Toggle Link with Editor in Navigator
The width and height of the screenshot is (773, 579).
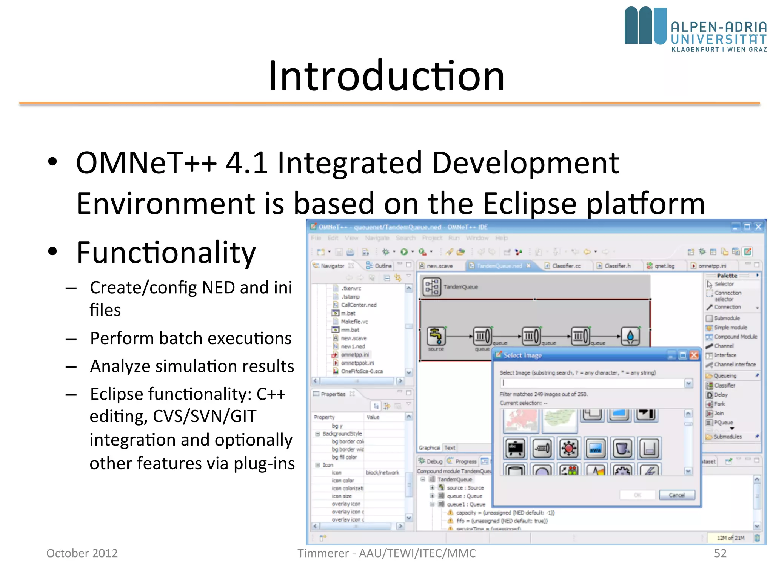point(397,278)
